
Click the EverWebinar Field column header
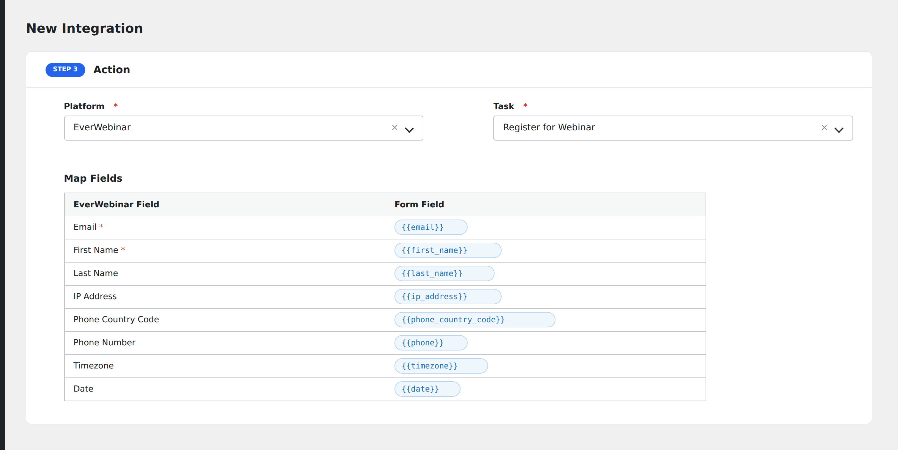pyautogui.click(x=116, y=204)
